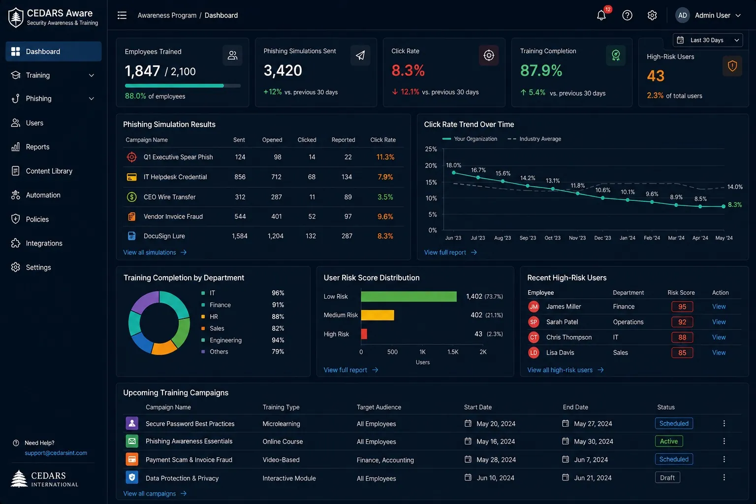The width and height of the screenshot is (756, 504).
Task: Click View full report under Click Rate Trend
Action: click(x=450, y=252)
